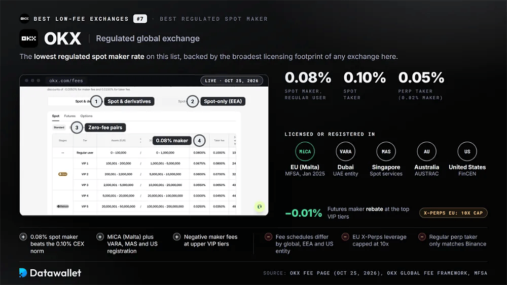Click the '0.0250%' maker fee cell
Image resolution: width=507 pixels, height=285 pixels.
coord(199,206)
